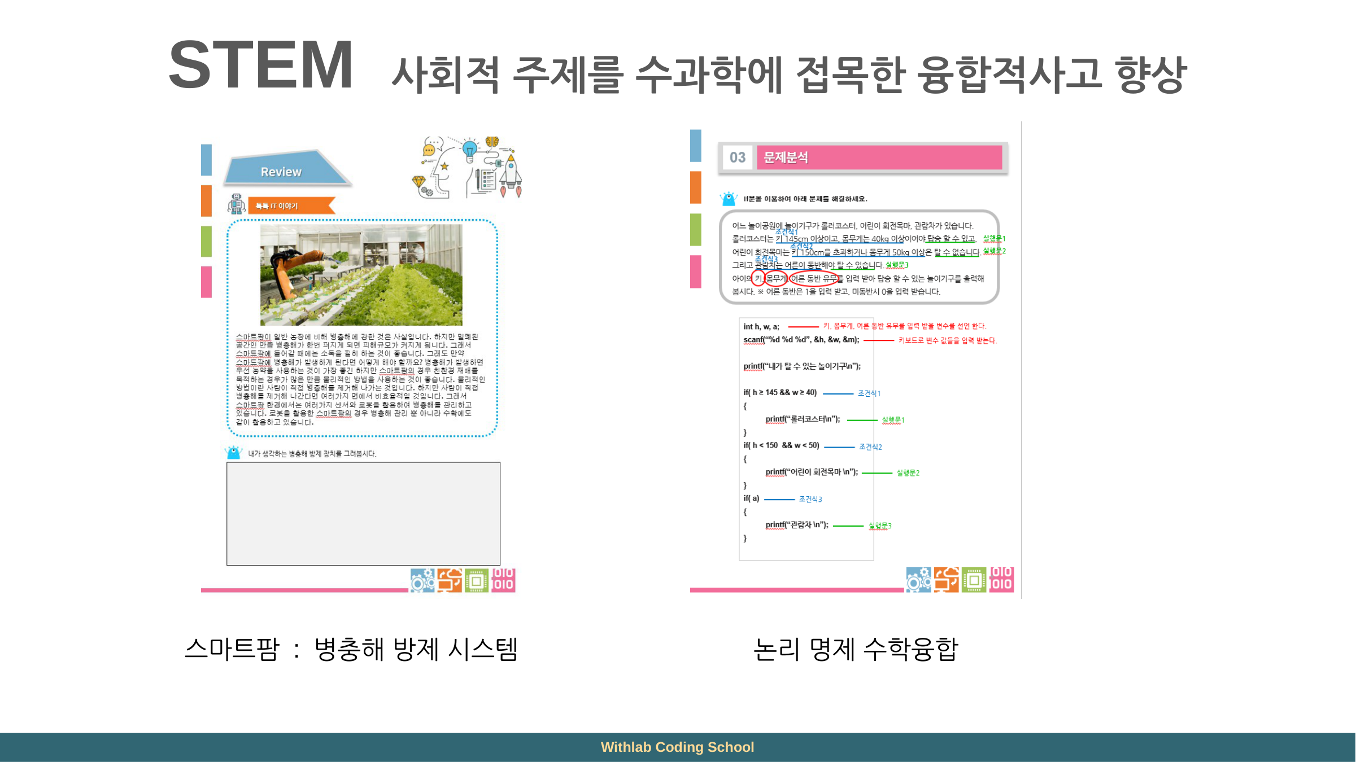This screenshot has width=1356, height=762.
Task: Click inside the empty gray drawing box
Action: click(x=363, y=514)
